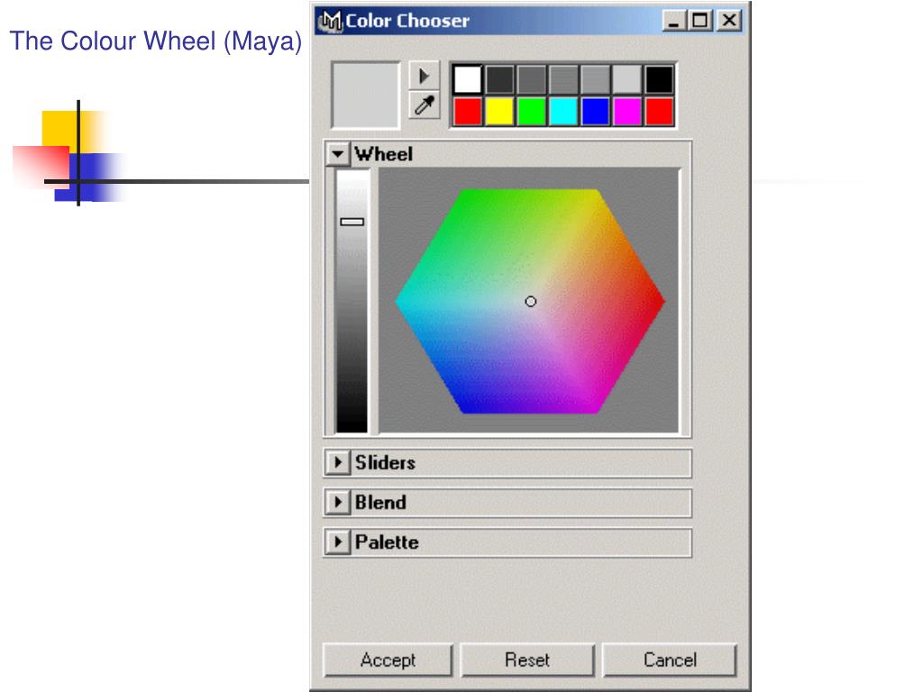
Task: Close the Color Chooser window
Action: click(729, 22)
